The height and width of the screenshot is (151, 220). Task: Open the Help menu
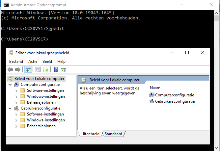click(61, 62)
